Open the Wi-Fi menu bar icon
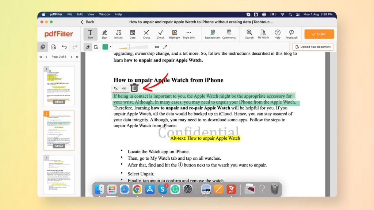 tap(282, 14)
